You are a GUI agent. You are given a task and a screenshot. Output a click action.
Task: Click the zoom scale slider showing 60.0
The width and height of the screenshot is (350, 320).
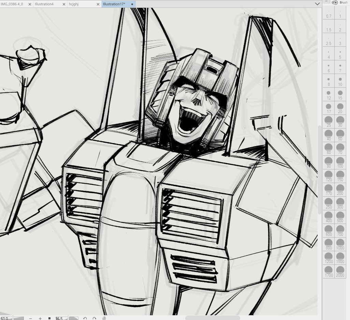[12, 318]
